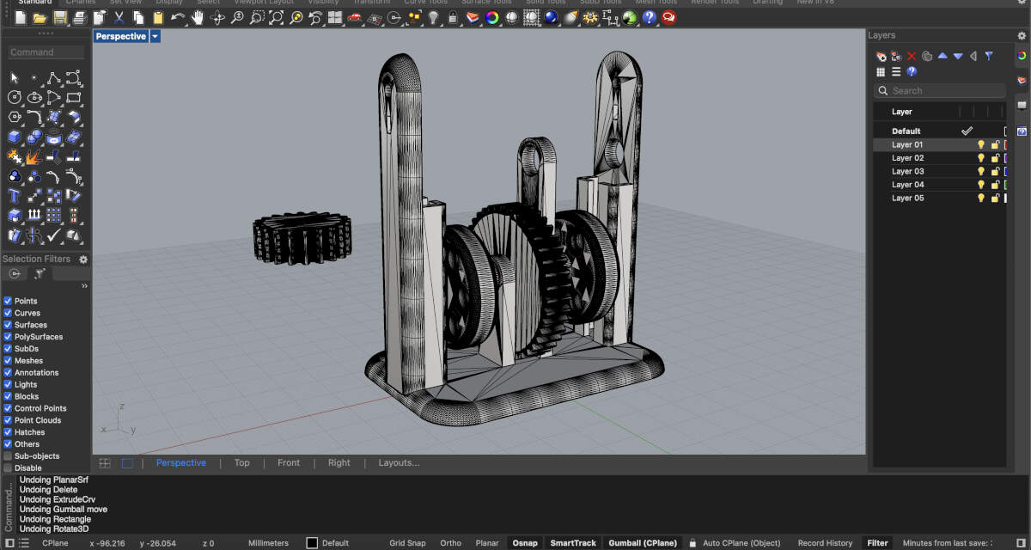This screenshot has height=550, width=1031.
Task: Move layer down with blue down arrow
Action: 958,56
